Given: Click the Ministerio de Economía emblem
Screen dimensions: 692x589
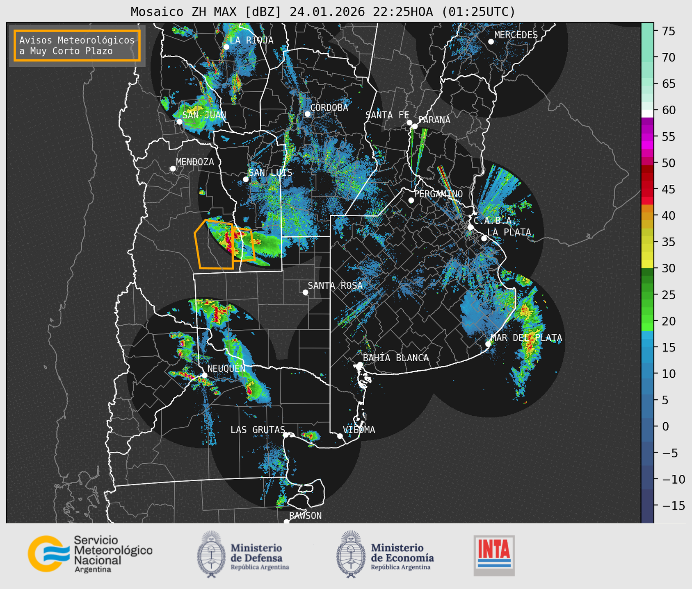Looking at the screenshot, I should click(x=351, y=554).
